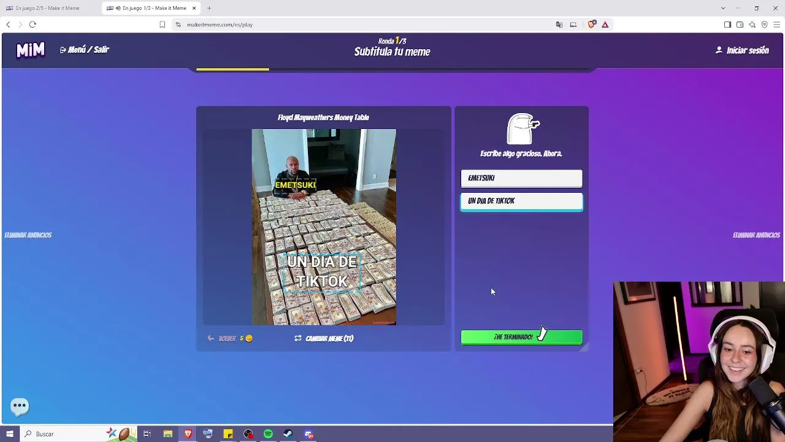Open Windows Task View

(147, 434)
